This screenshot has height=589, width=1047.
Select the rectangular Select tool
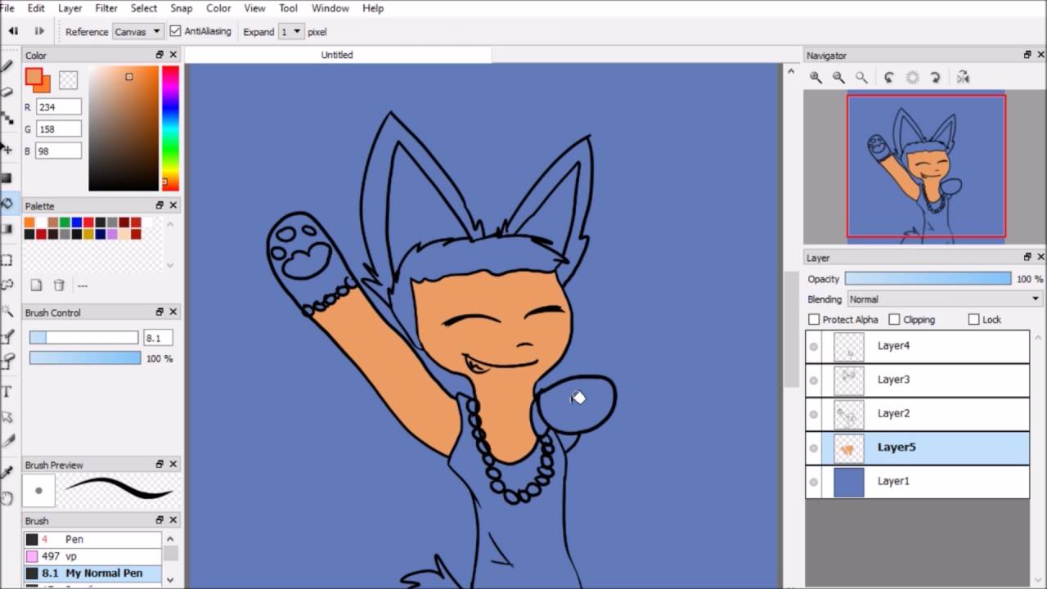(7, 260)
